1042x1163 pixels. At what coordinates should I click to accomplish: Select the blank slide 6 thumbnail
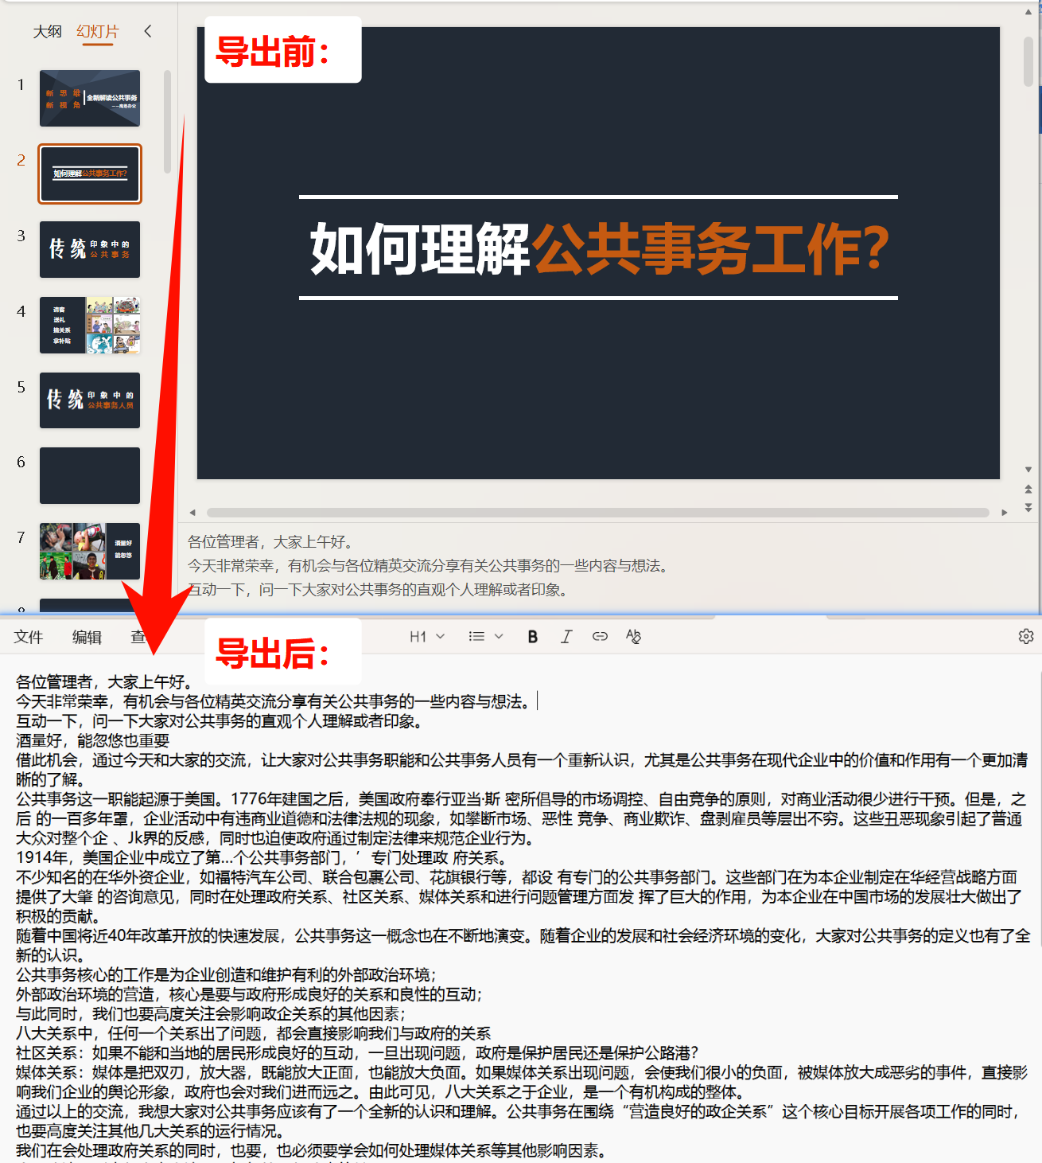[x=89, y=475]
